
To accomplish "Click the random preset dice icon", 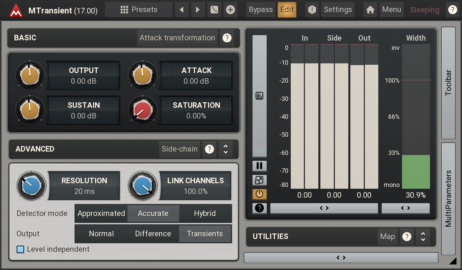I will tap(214, 10).
